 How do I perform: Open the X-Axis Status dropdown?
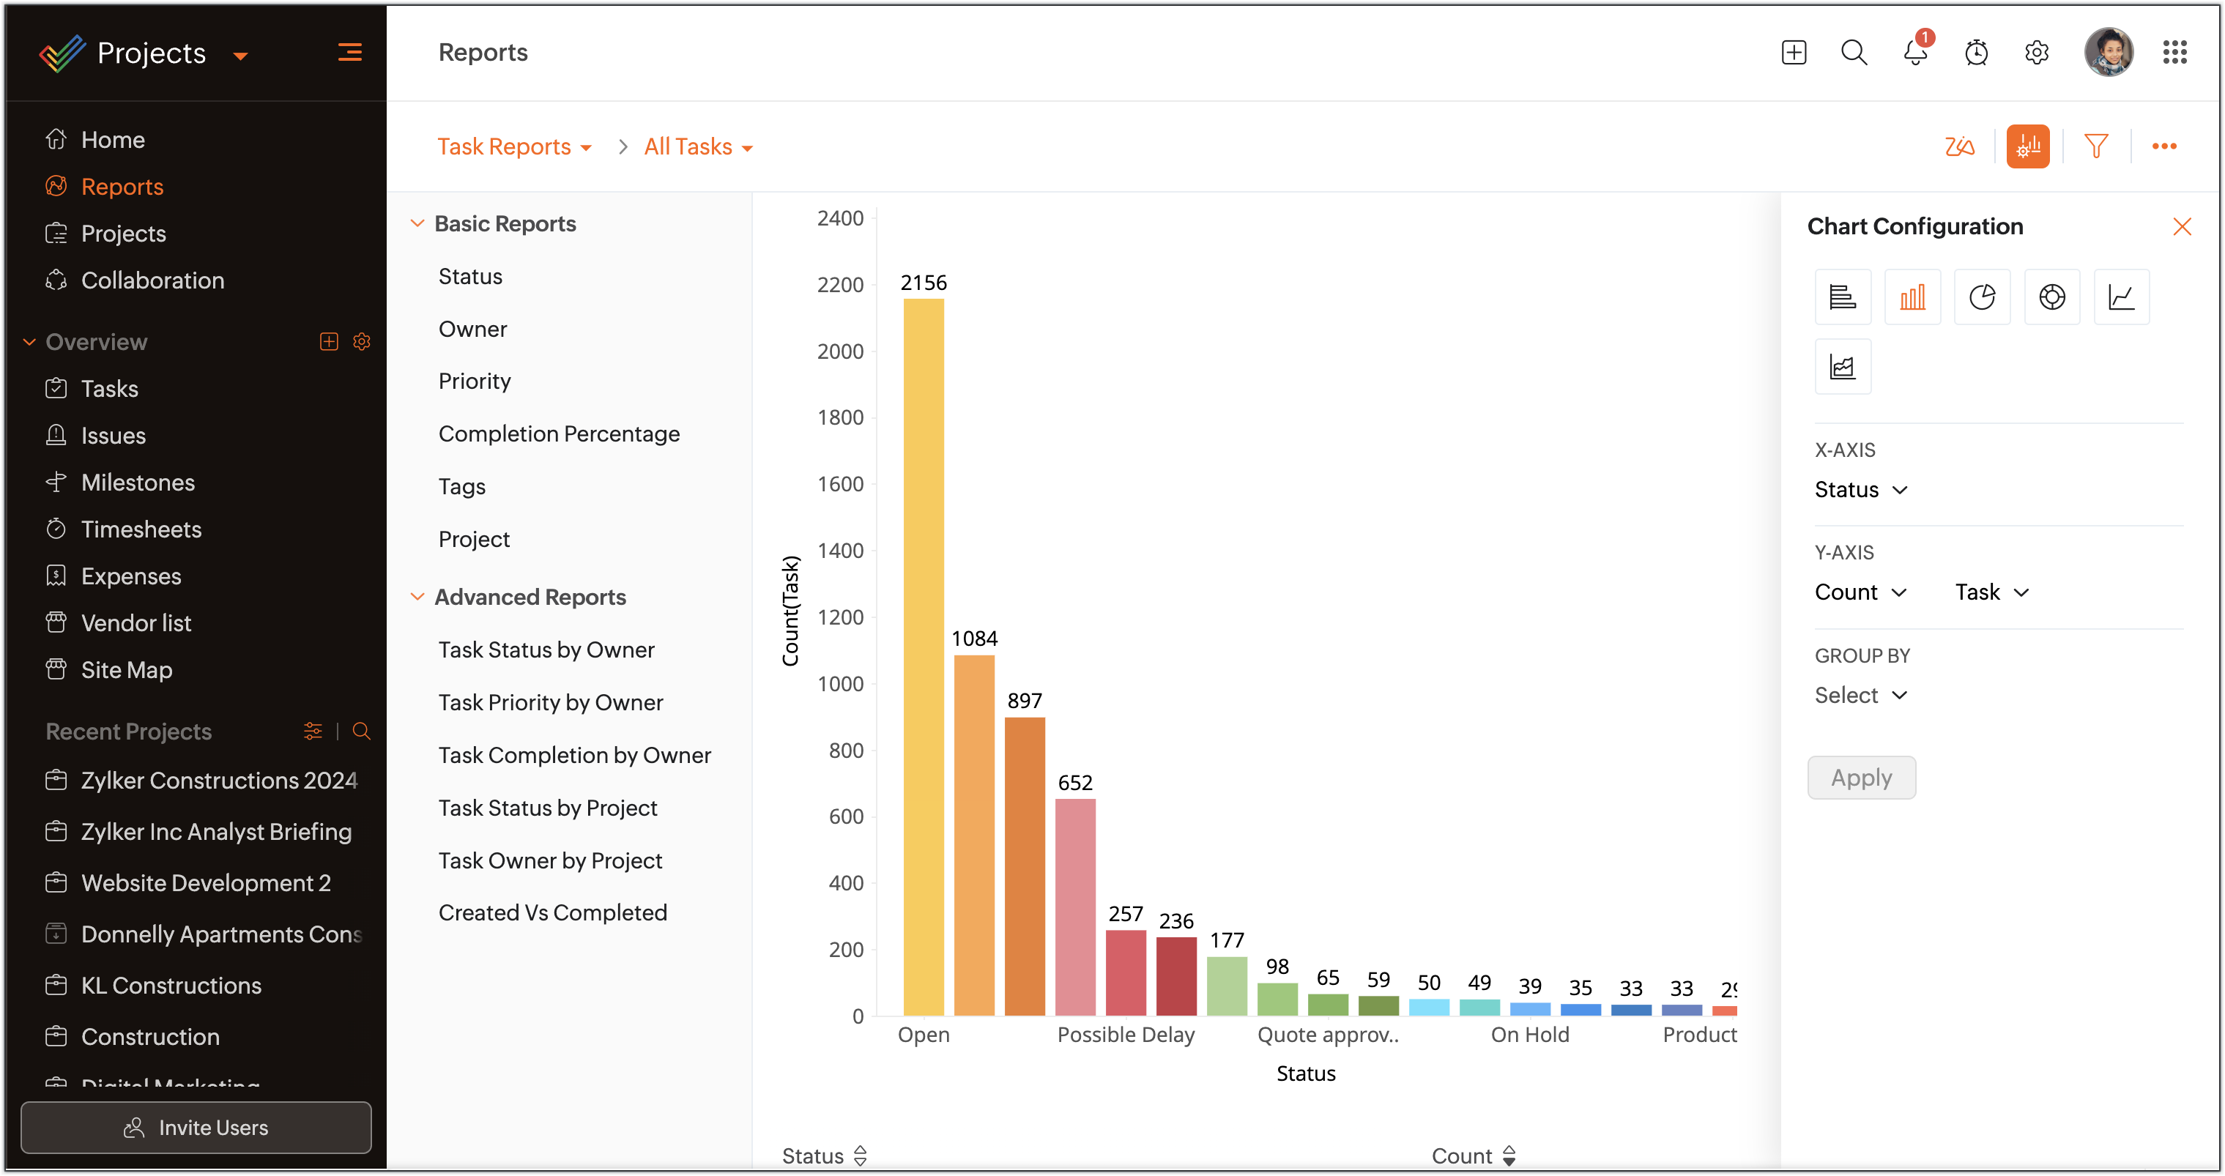[x=1860, y=490]
